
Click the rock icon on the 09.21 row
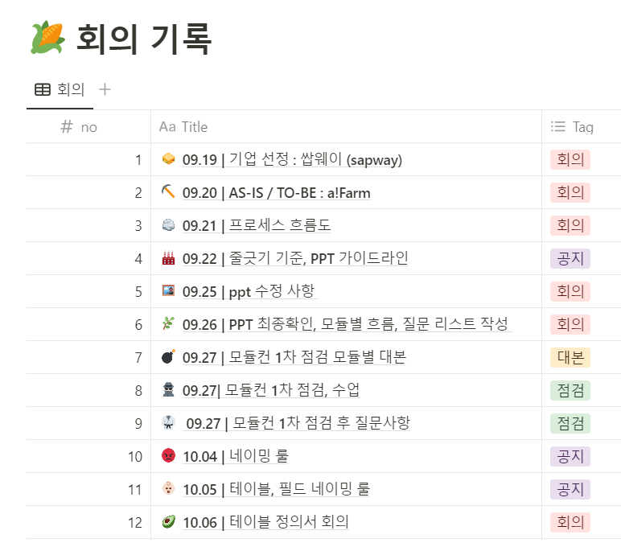point(168,225)
